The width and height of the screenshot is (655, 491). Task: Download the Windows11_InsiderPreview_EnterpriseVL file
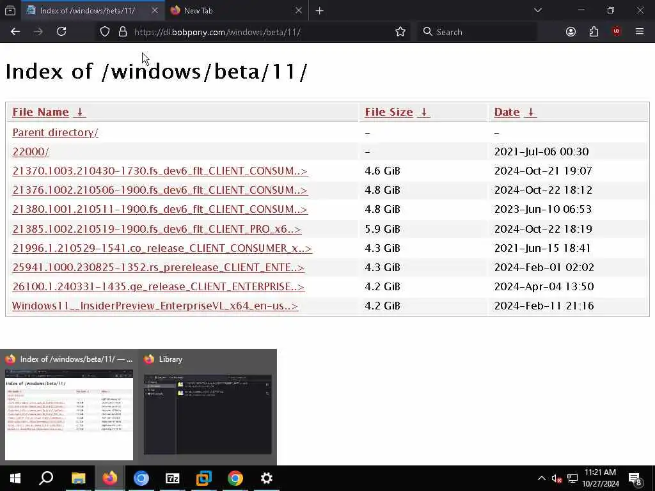(155, 306)
